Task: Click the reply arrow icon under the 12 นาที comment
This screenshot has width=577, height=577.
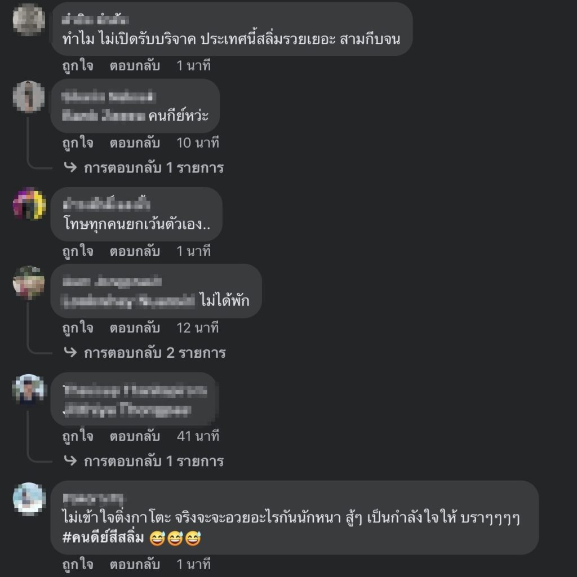Action: tap(70, 353)
